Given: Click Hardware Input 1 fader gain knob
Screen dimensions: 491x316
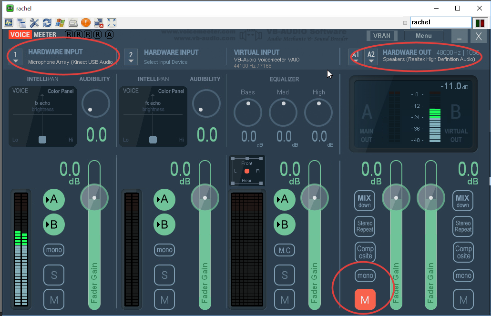Looking at the screenshot, I should pos(94,198).
